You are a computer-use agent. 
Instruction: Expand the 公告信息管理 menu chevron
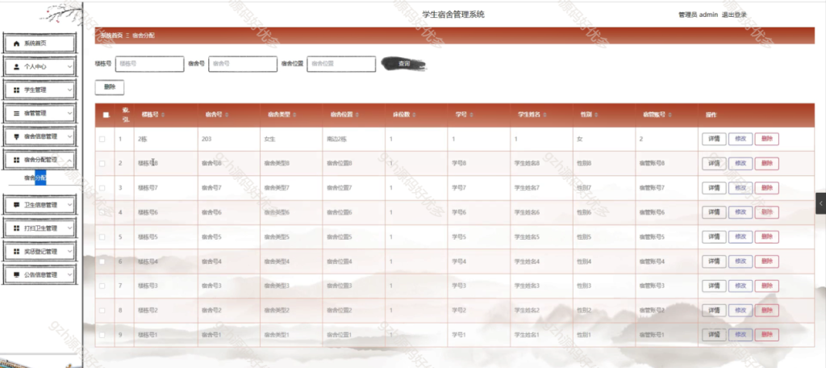pyautogui.click(x=70, y=274)
